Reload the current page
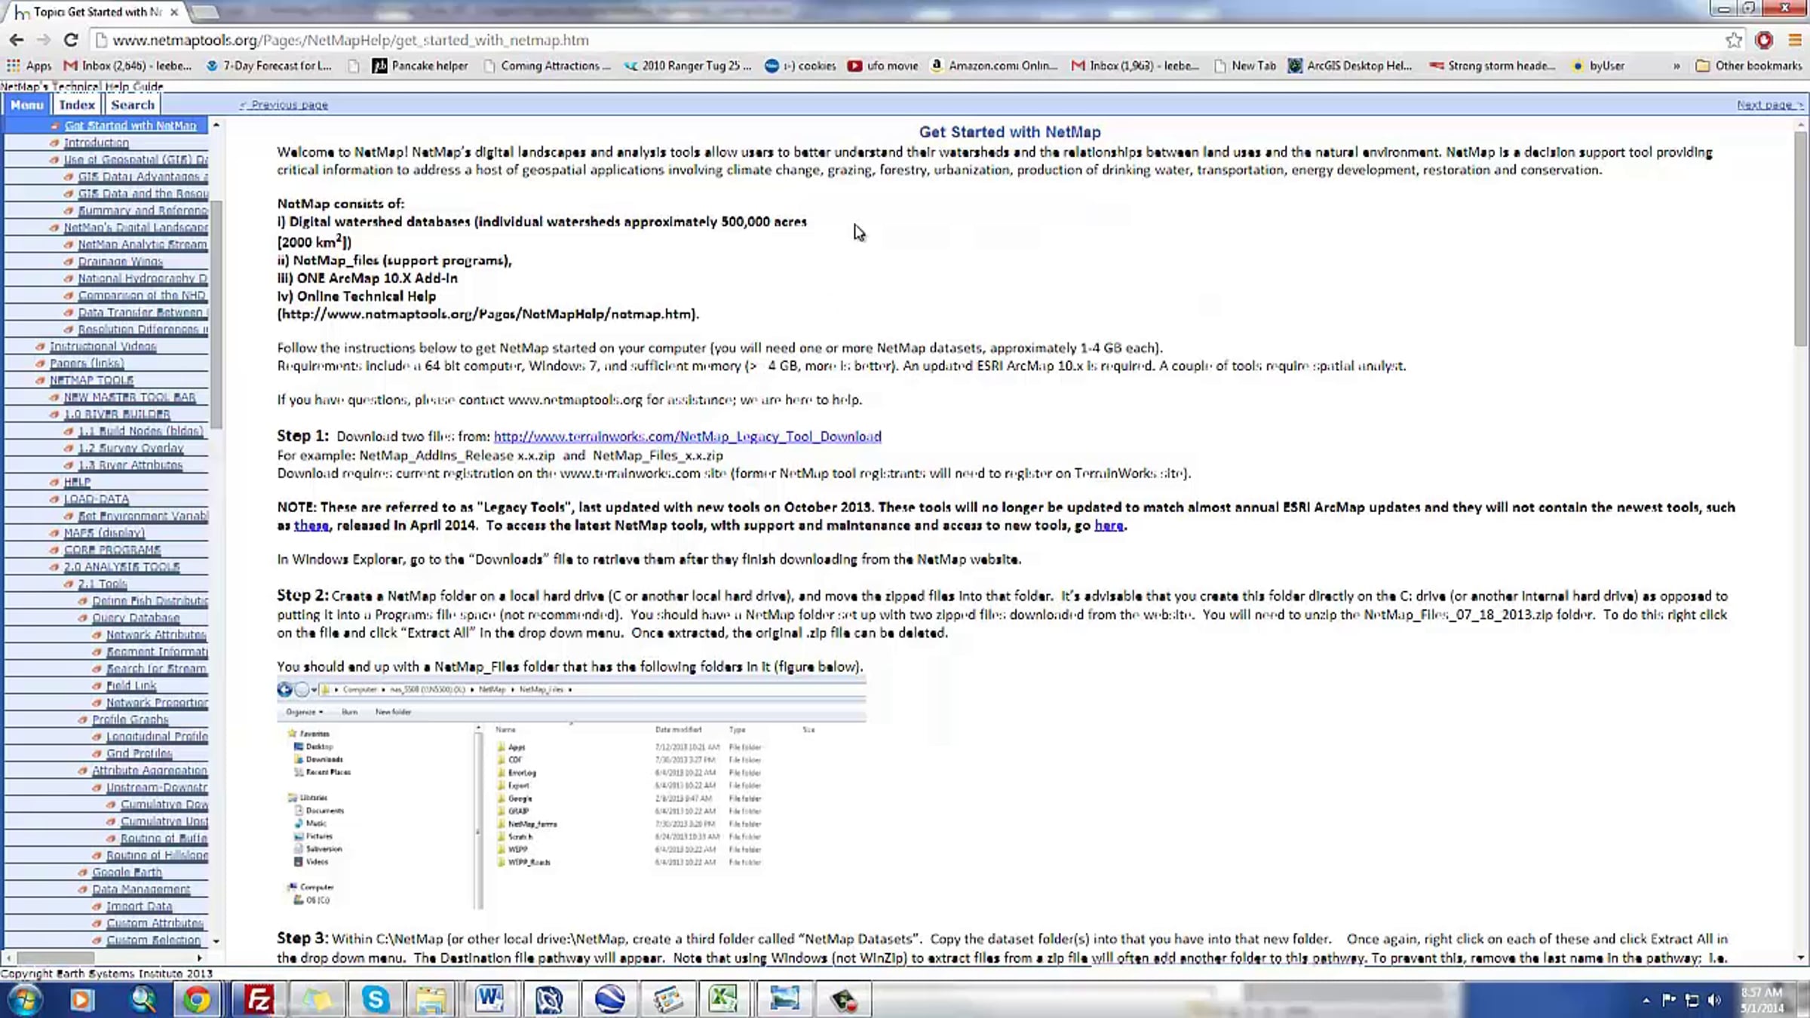The height and width of the screenshot is (1018, 1810). 71,40
